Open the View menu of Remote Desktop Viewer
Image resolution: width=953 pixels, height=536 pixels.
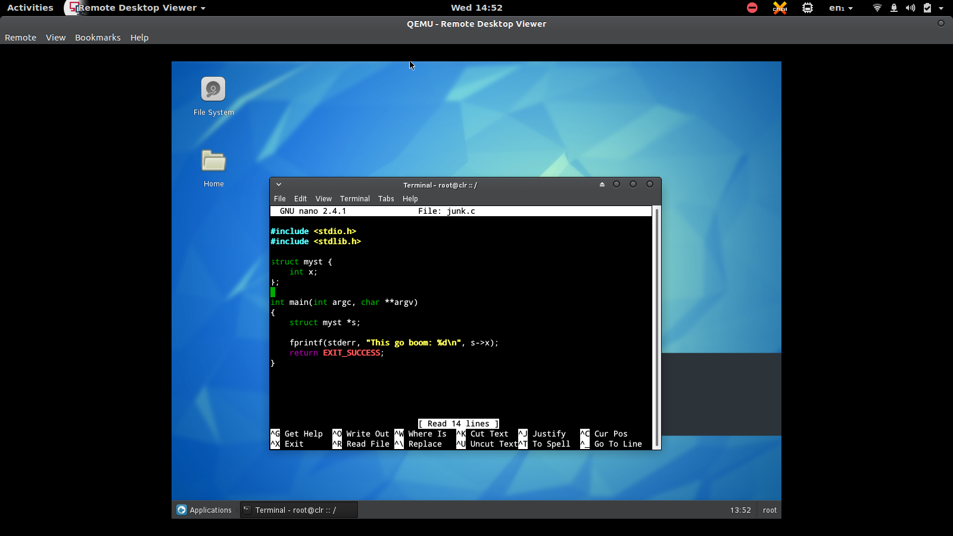pyautogui.click(x=56, y=38)
